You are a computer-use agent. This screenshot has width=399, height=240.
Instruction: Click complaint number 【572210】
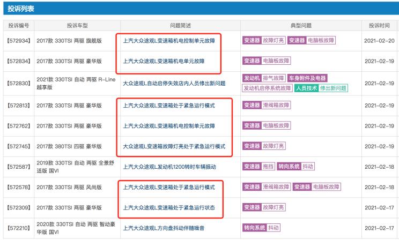point(19,228)
